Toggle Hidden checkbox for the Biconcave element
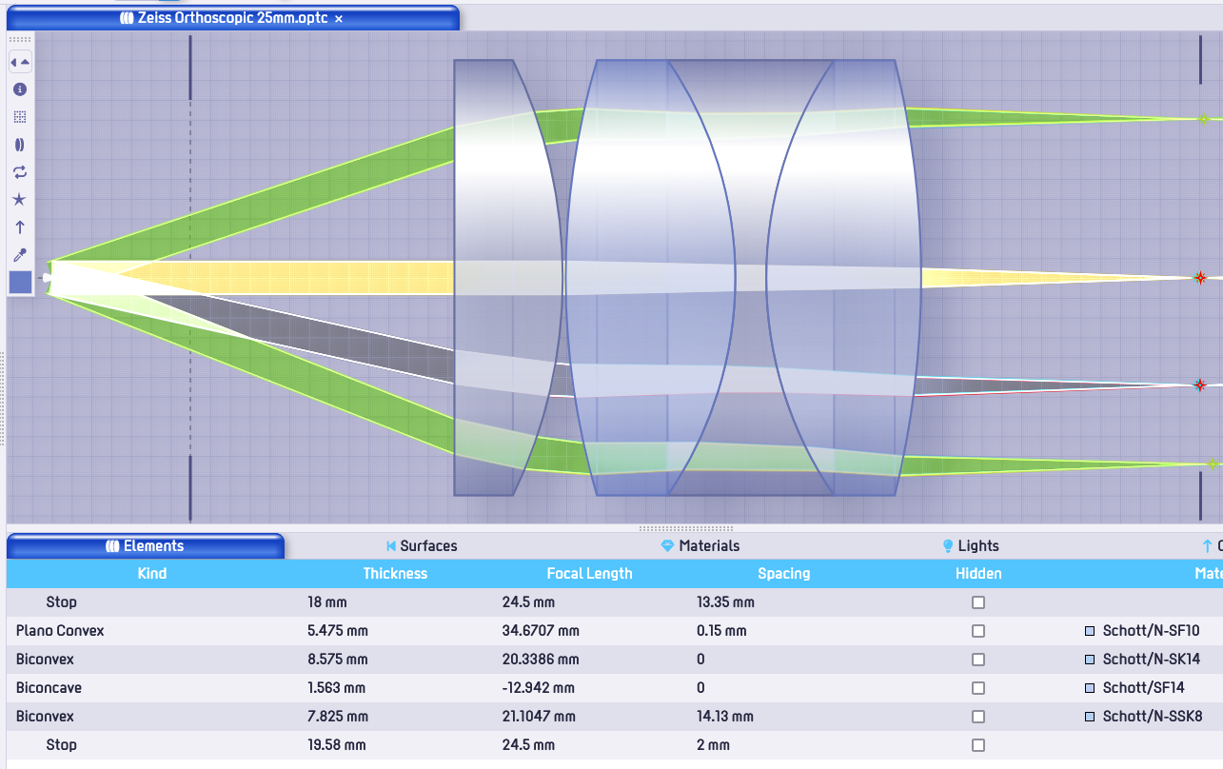1223x769 pixels. click(x=978, y=688)
